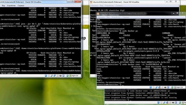Click USB devices indicator in Kubernetes82 status bar

pyautogui.click(x=156, y=87)
